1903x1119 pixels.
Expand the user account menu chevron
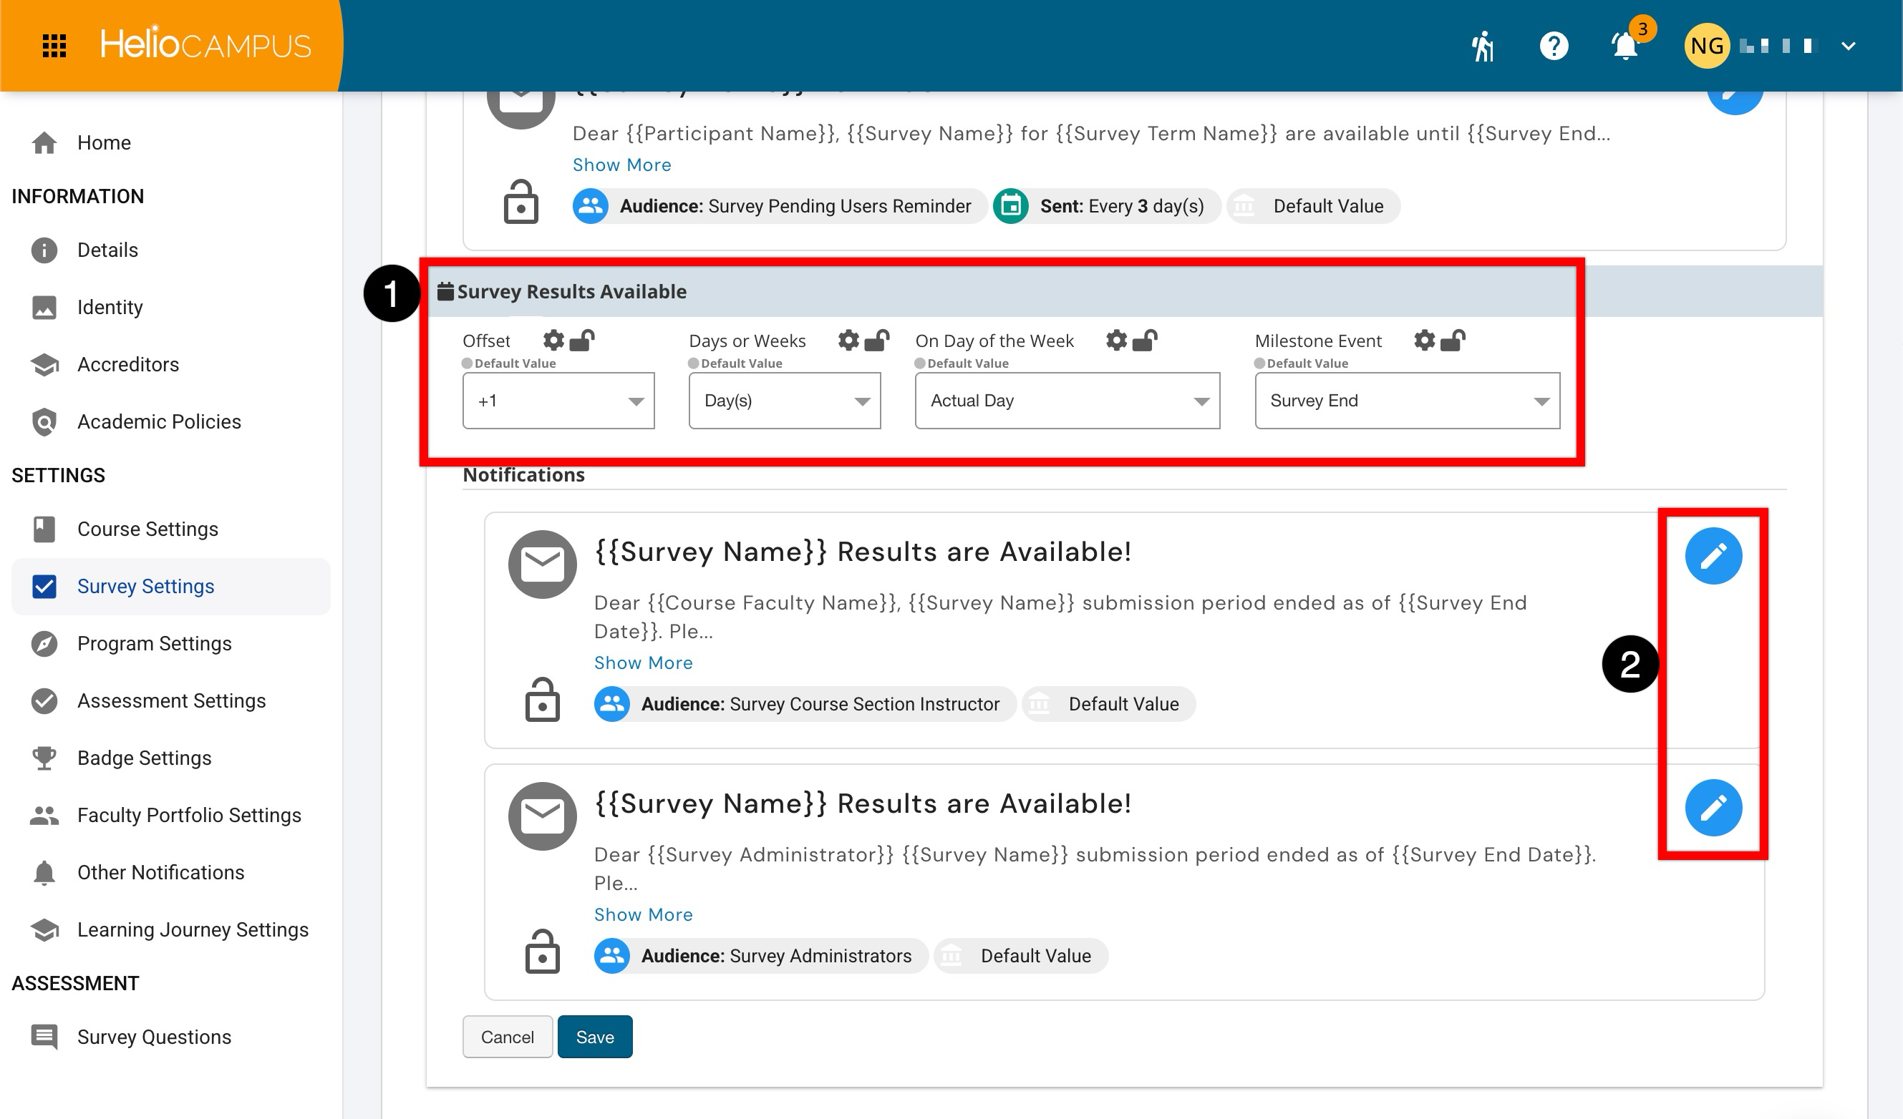tap(1848, 46)
